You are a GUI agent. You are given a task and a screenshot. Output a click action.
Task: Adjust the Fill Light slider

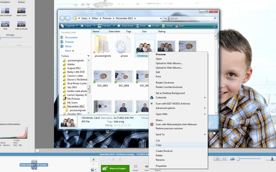[11, 38]
